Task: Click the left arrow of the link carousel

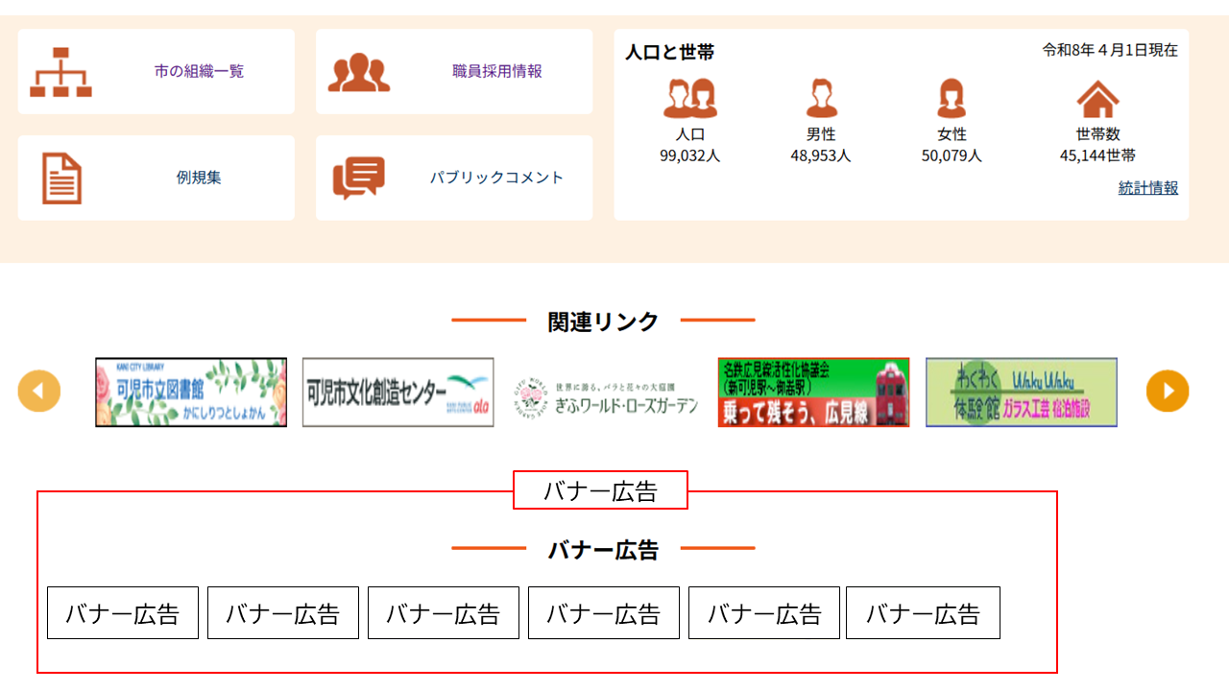Action: point(39,391)
